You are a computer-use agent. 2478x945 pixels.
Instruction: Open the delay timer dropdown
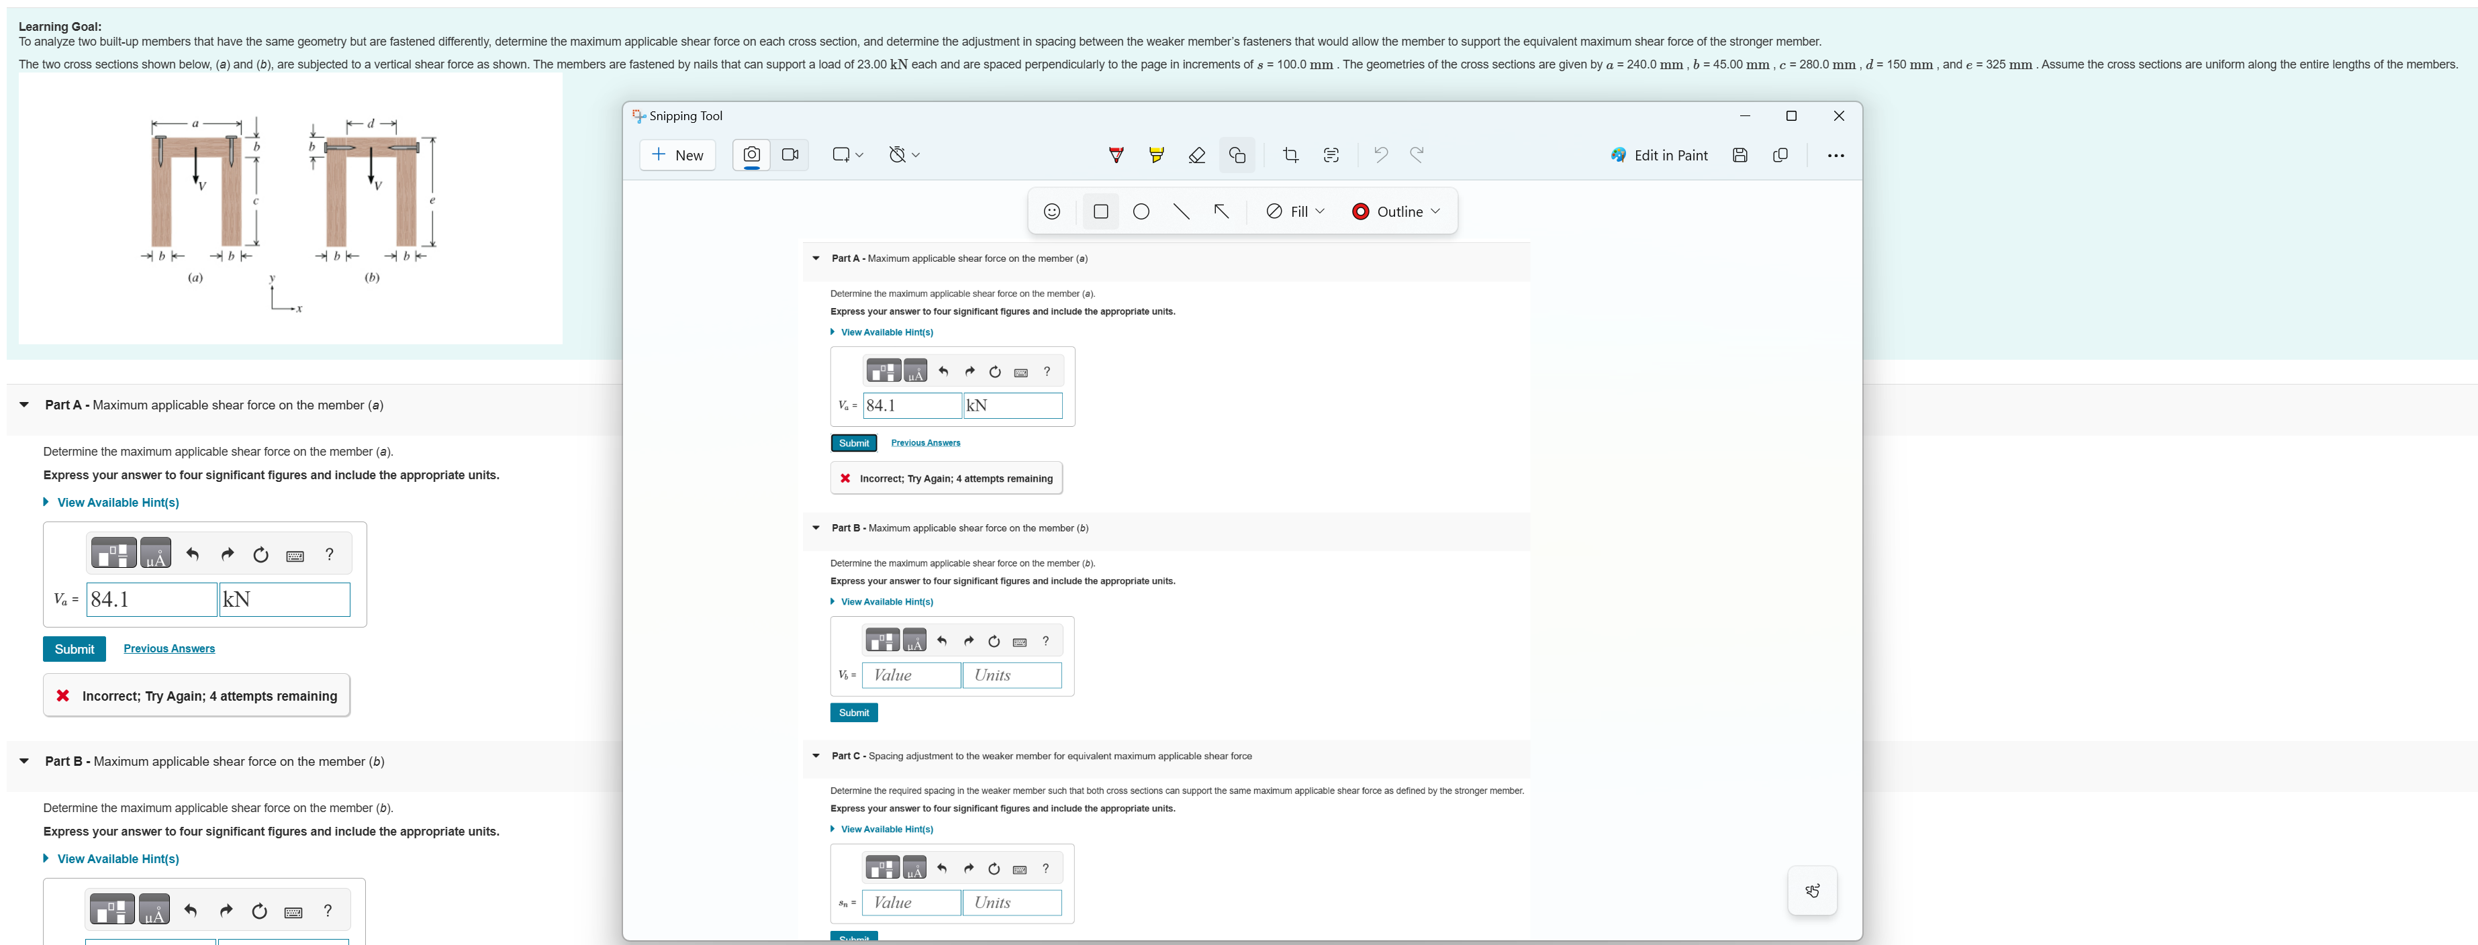tap(904, 155)
